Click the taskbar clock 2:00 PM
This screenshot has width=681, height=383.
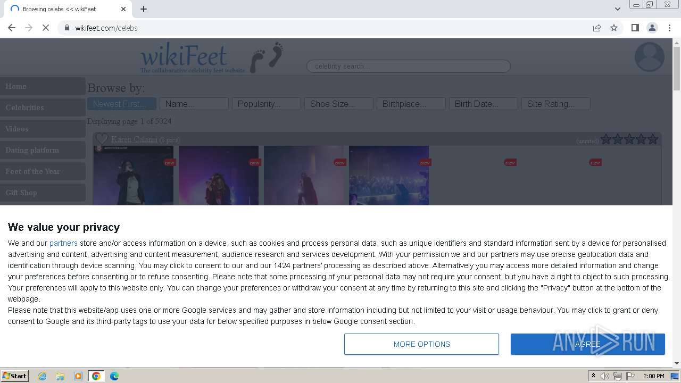coord(653,376)
